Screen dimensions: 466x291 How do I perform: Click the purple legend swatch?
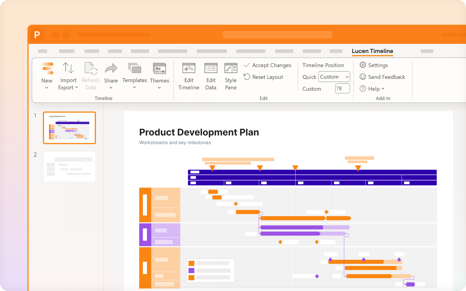tap(192, 271)
